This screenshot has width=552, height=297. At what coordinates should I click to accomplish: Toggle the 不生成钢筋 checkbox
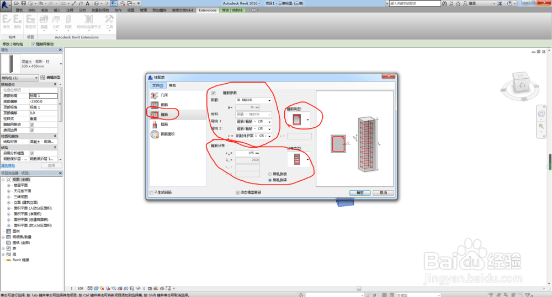pyautogui.click(x=151, y=193)
